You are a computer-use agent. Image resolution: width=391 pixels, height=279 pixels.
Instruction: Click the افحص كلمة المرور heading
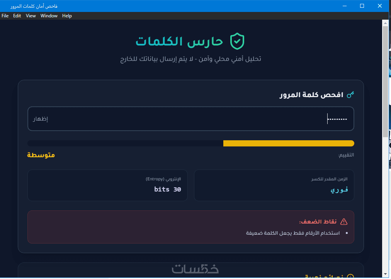coord(311,95)
